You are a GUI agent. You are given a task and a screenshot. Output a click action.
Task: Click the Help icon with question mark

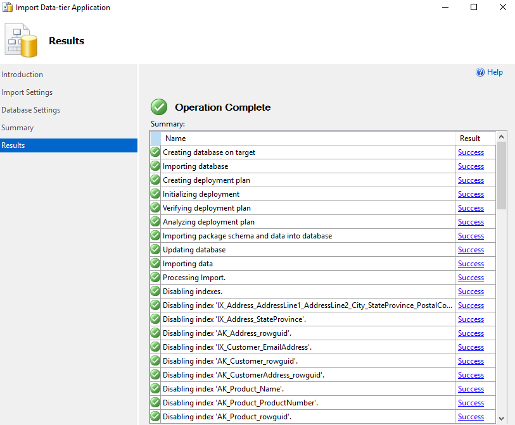(x=480, y=72)
